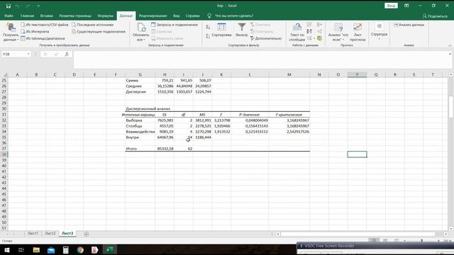Click the Поделиться share button
Image resolution: width=454 pixels, height=255 pixels.
tap(435, 16)
